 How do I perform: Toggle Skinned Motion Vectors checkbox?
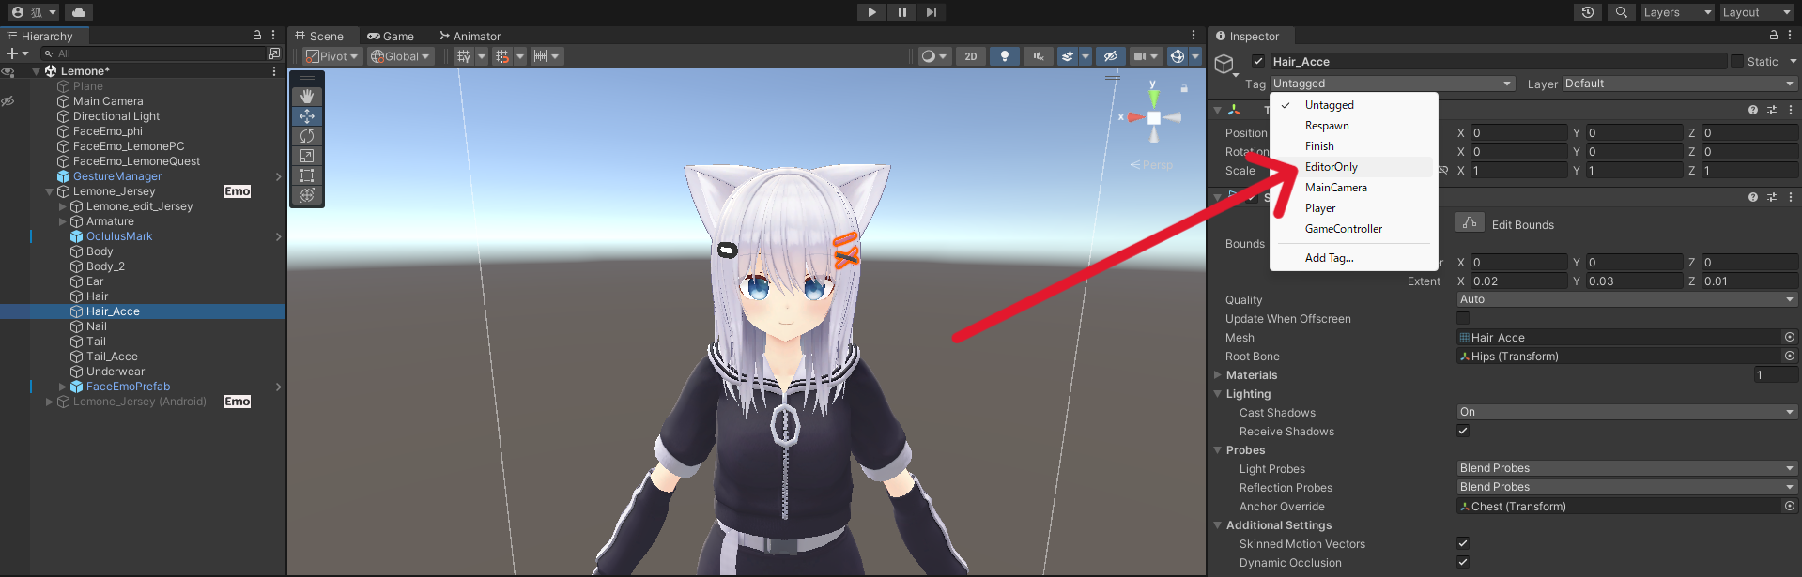pos(1463,543)
